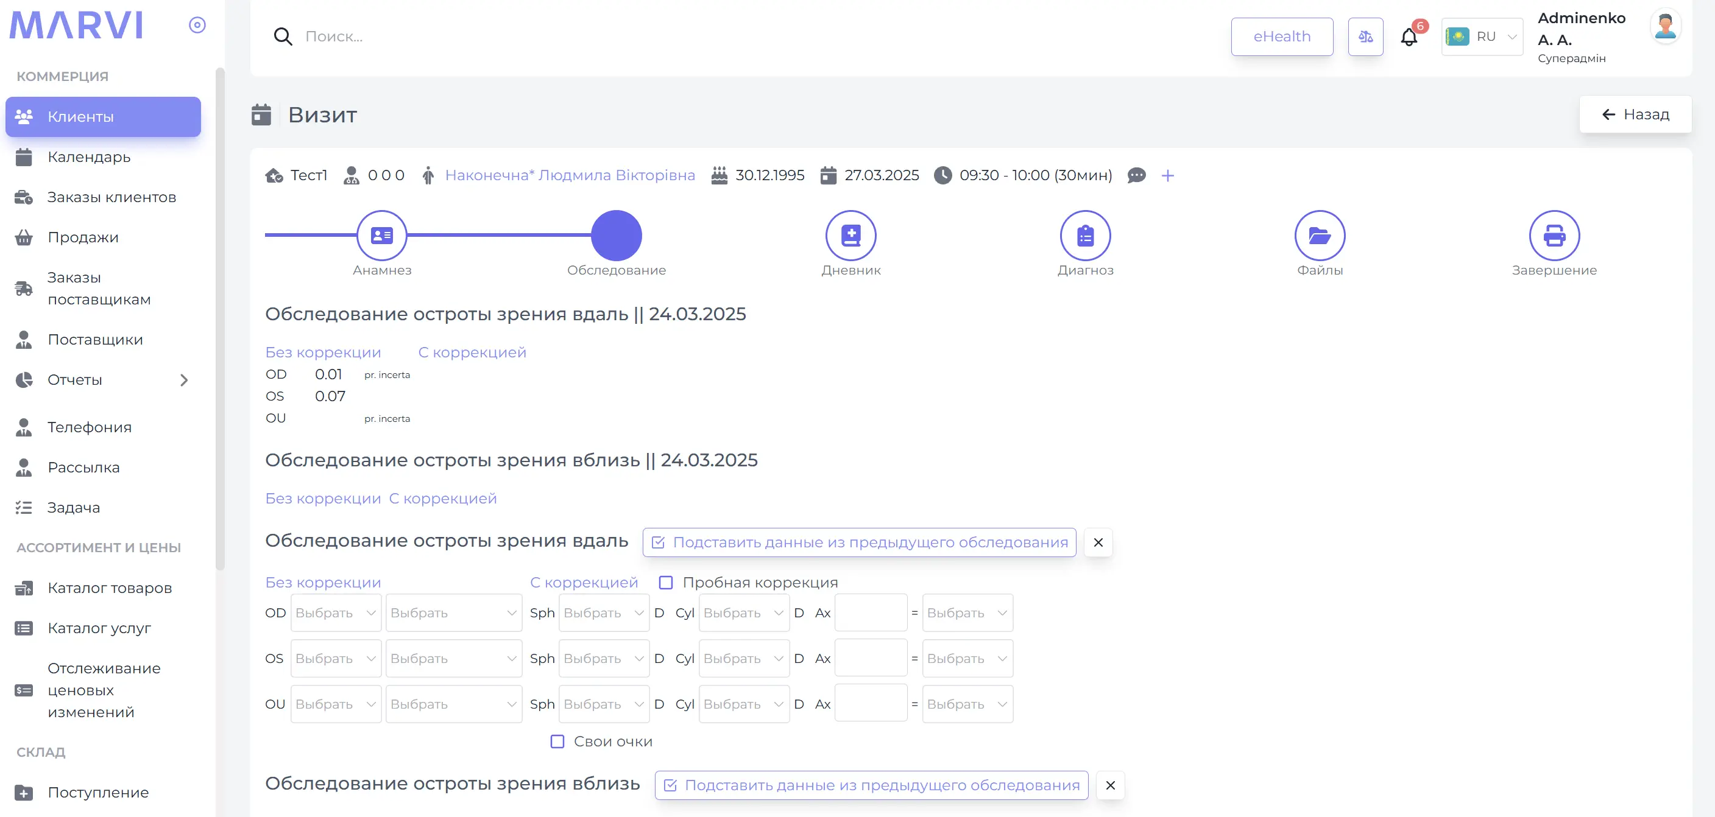Click the clock icon before 09:30
Image resolution: width=1715 pixels, height=817 pixels.
coord(942,176)
